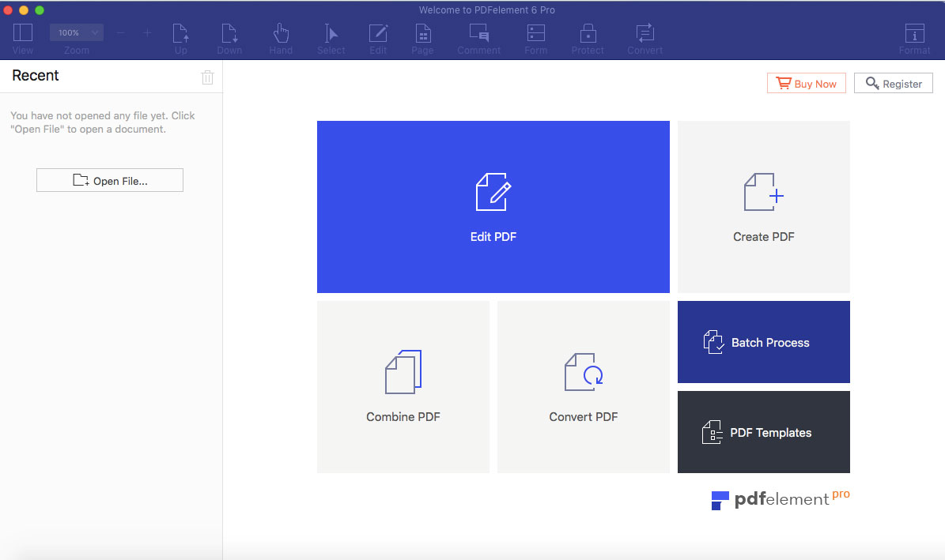Viewport: 945px width, 560px height.
Task: Open the Comment tools
Action: [x=478, y=36]
